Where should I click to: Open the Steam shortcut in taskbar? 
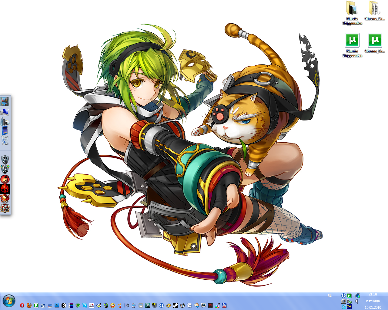(x=176, y=305)
